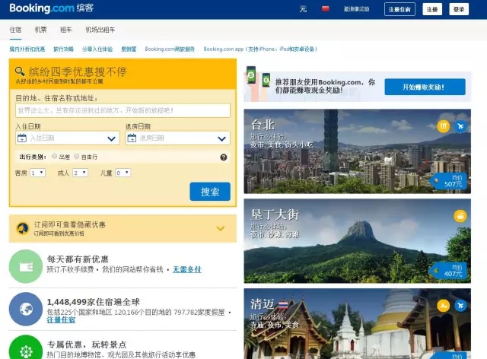Click the 缤纷四季优惠搜不停 heading
487x359 pixels.
tap(78, 71)
